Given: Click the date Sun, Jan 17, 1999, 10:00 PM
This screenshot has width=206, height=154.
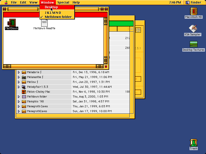Looking at the screenshot, I should click(92, 111).
